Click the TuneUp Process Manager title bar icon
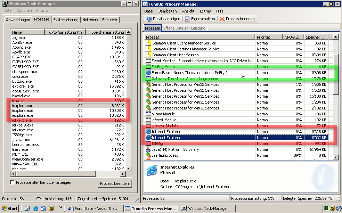Screen dimensions: 342x213 [x=145, y=4]
